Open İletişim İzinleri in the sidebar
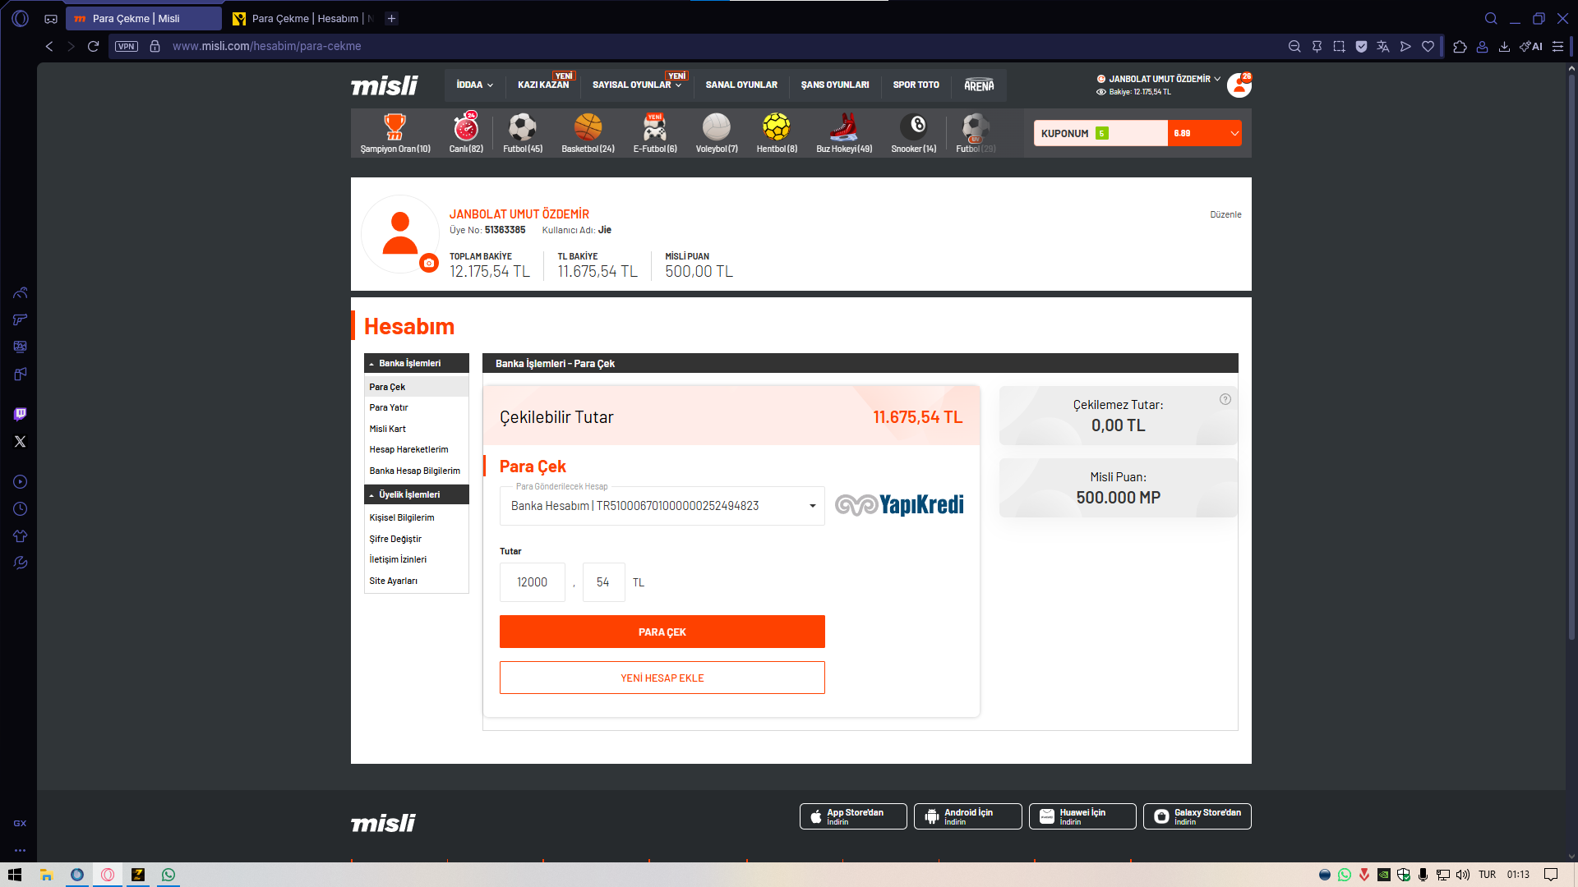1578x887 pixels. (398, 559)
